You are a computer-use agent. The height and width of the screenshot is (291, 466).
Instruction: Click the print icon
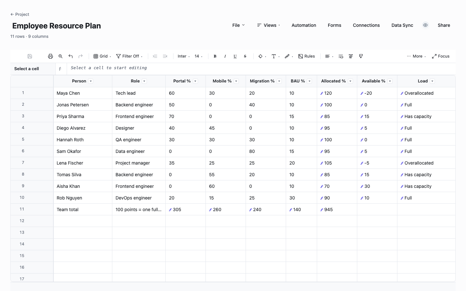click(x=50, y=56)
